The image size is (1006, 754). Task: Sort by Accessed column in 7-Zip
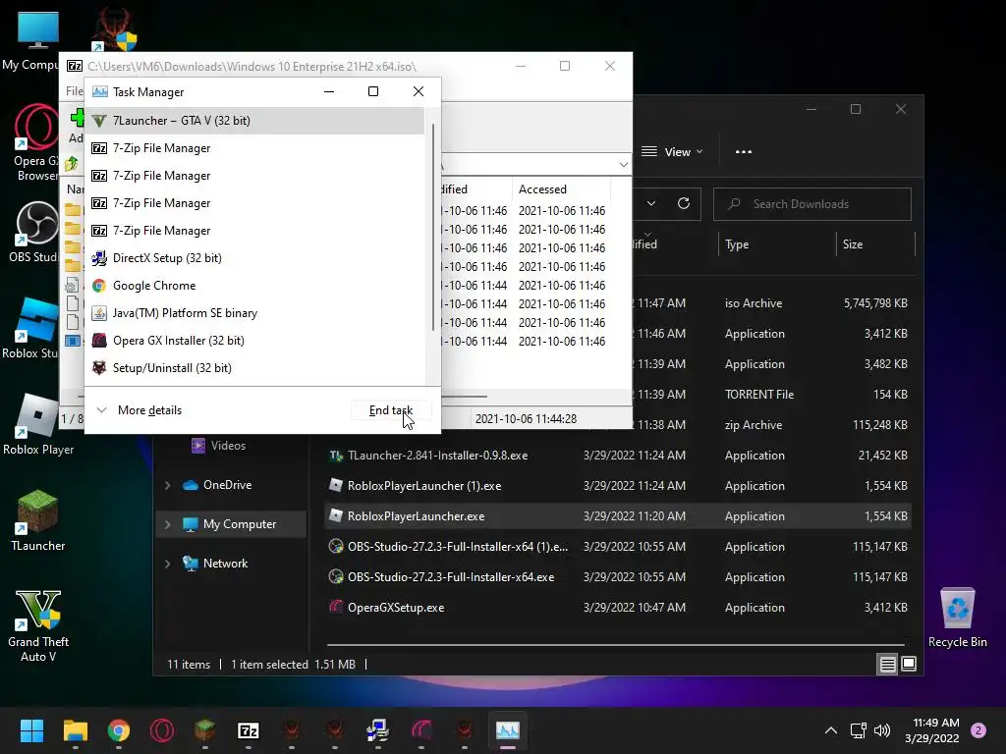click(560, 189)
